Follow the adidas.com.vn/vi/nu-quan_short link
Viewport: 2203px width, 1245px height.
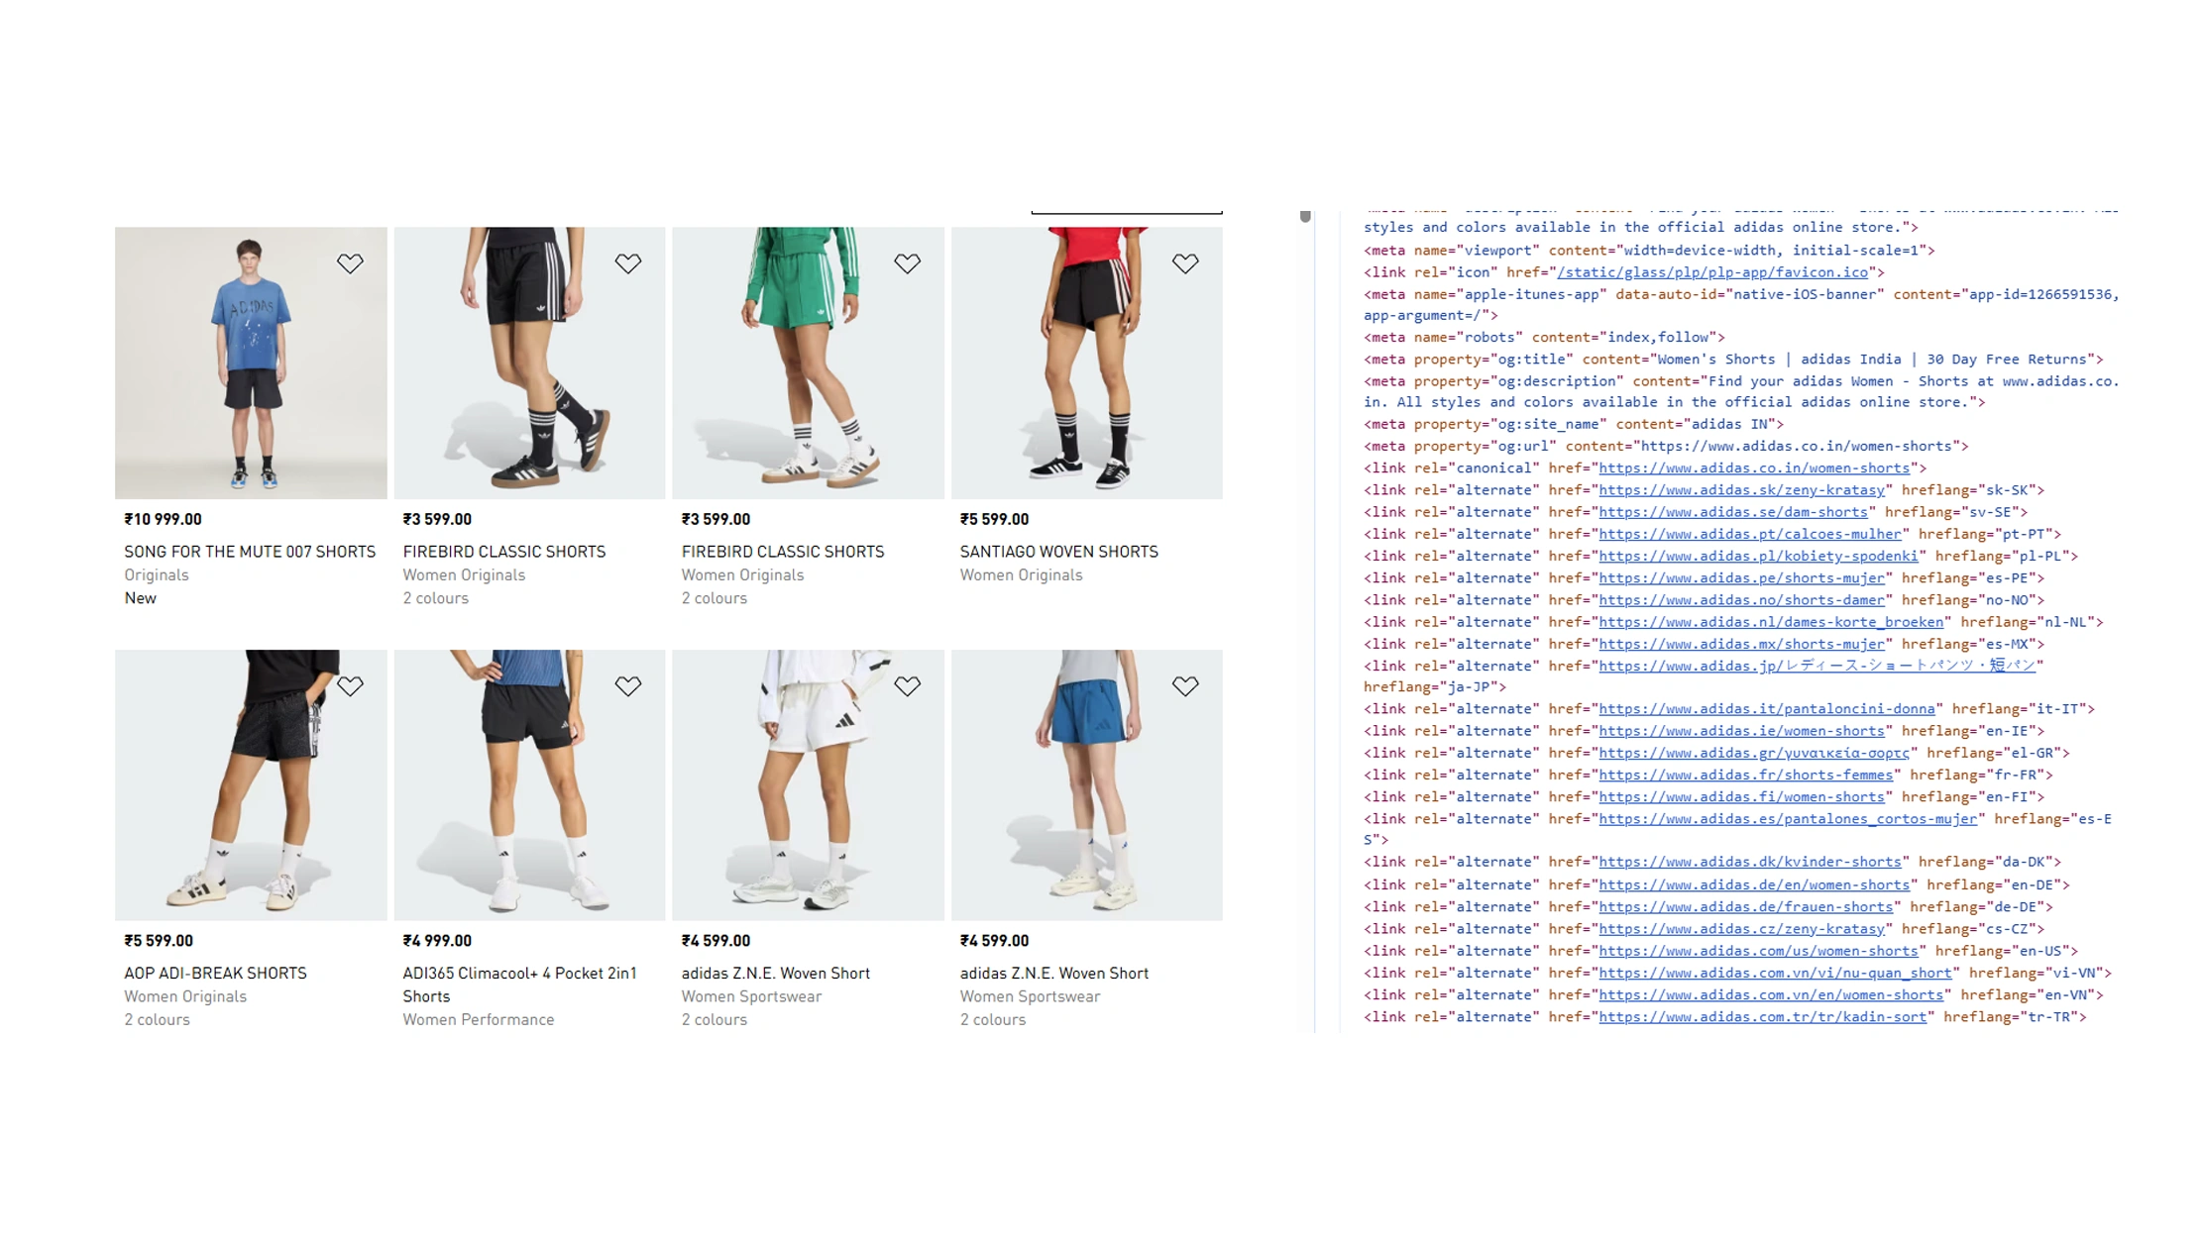tap(1774, 973)
